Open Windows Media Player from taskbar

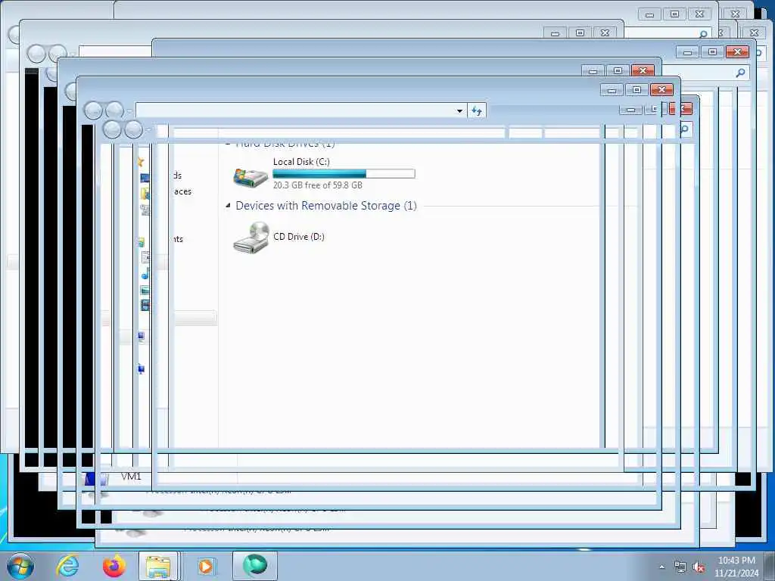point(206,566)
